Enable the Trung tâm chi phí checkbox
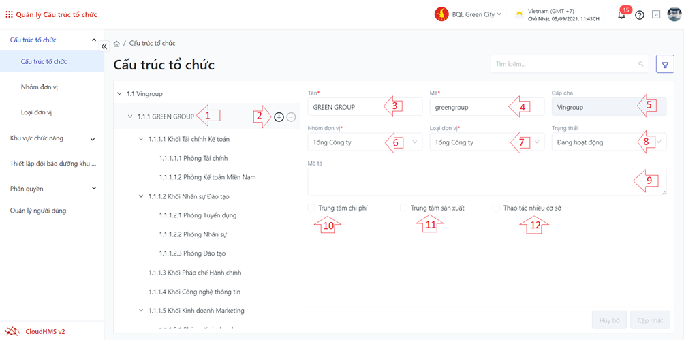 click(x=311, y=208)
